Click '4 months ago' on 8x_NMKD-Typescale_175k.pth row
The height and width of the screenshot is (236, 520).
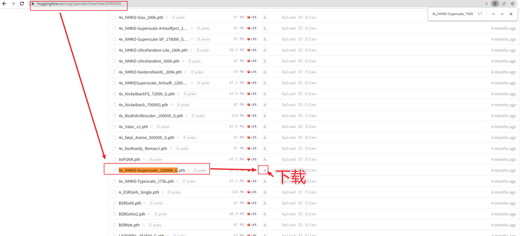coord(504,182)
